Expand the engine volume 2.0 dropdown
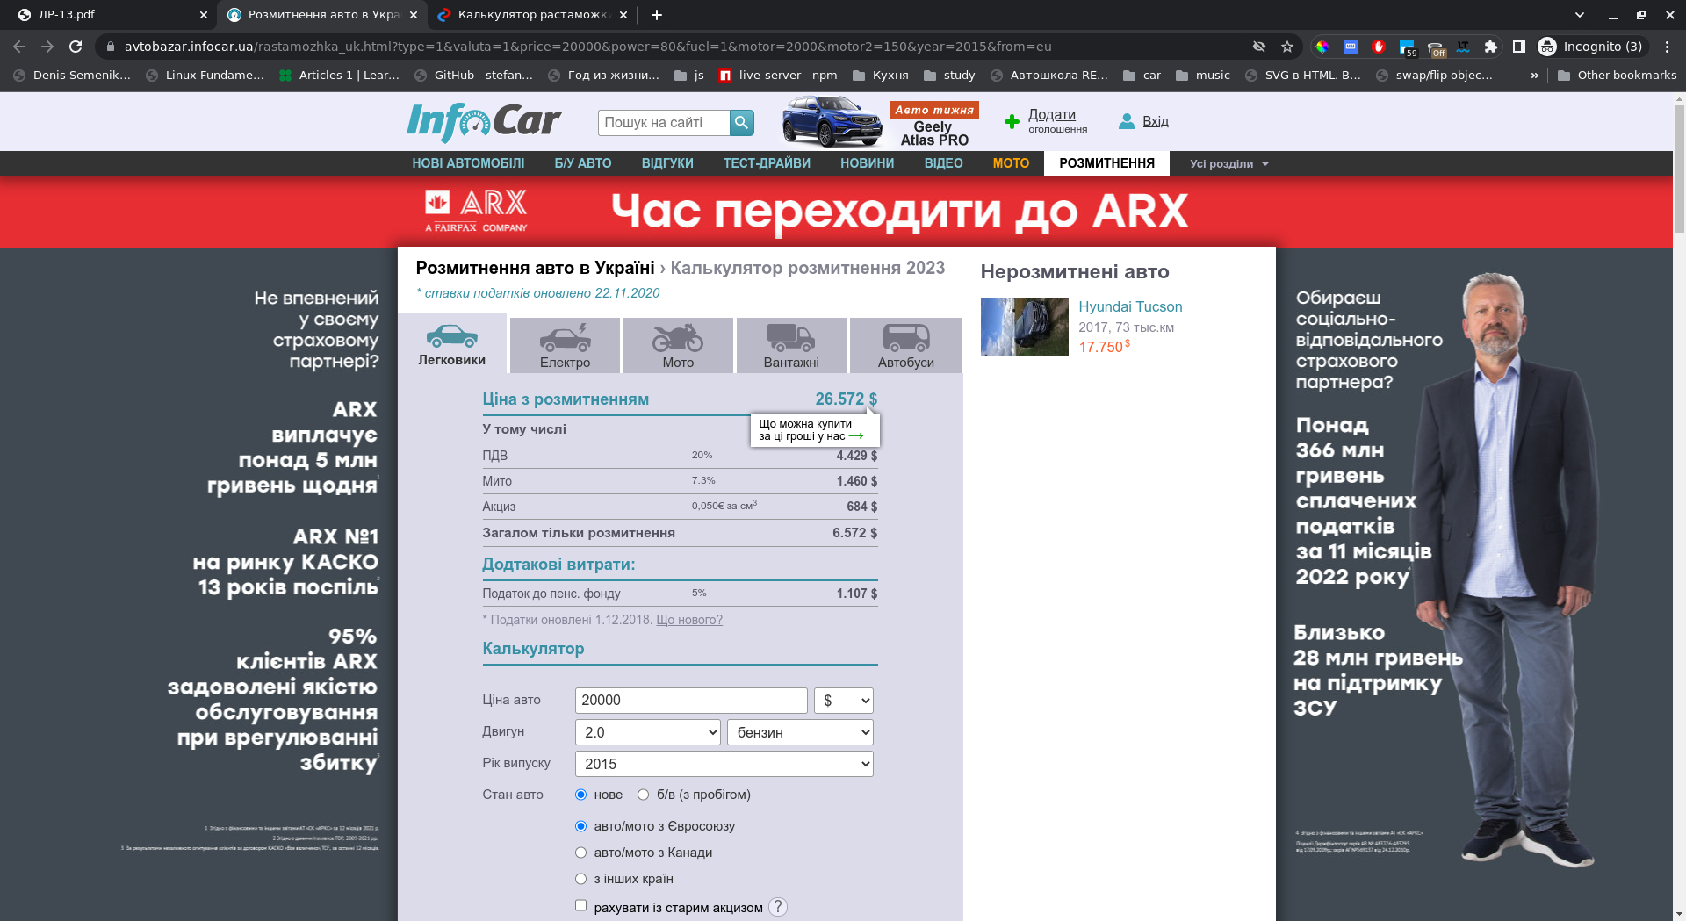The image size is (1686, 921). 647,732
